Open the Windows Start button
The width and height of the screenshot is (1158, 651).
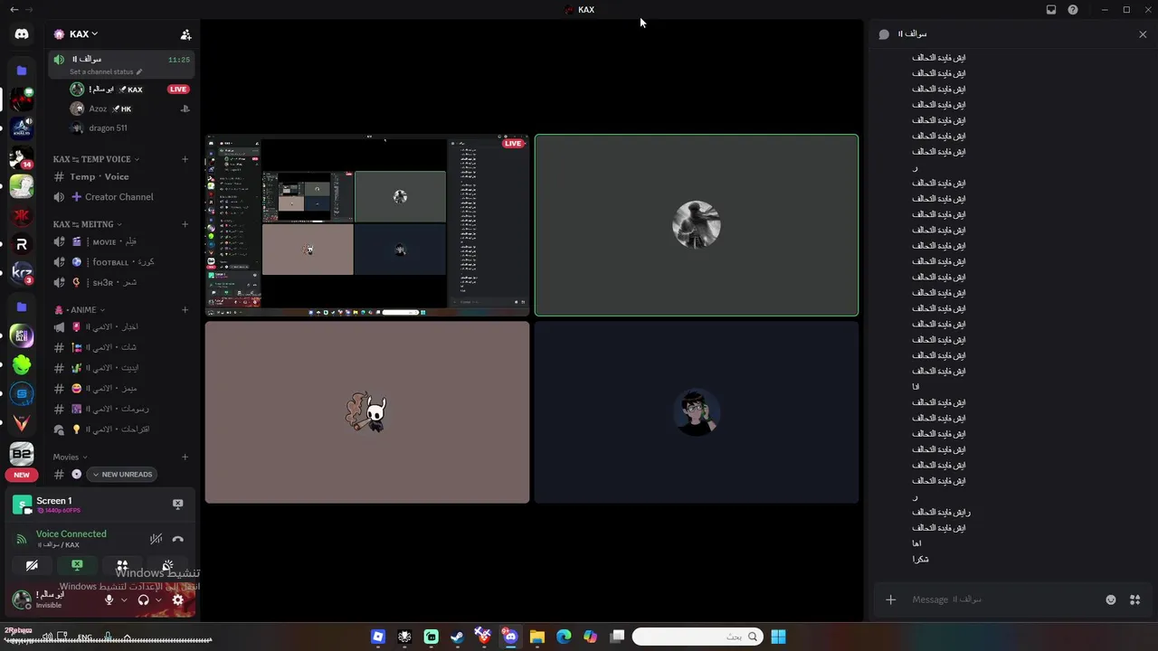point(778,637)
